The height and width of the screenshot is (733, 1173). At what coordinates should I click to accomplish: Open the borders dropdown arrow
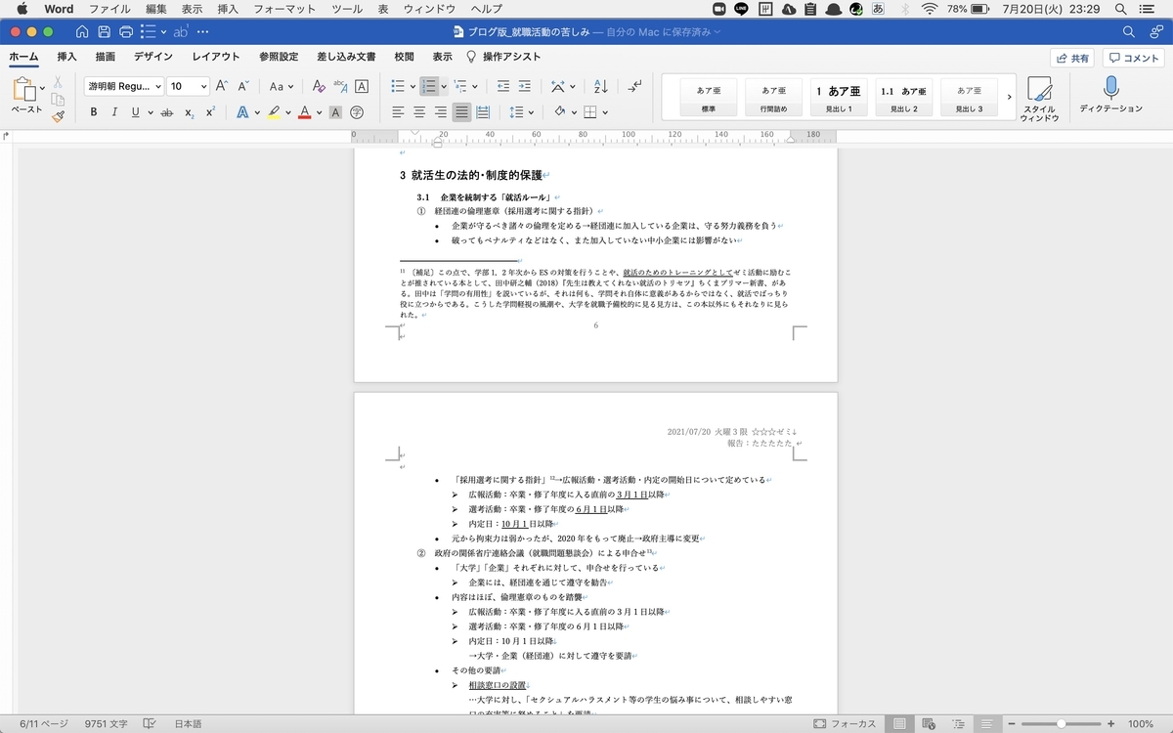[603, 112]
